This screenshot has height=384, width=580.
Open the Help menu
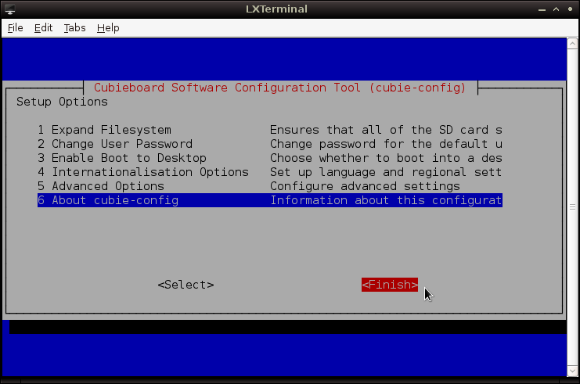pos(108,27)
